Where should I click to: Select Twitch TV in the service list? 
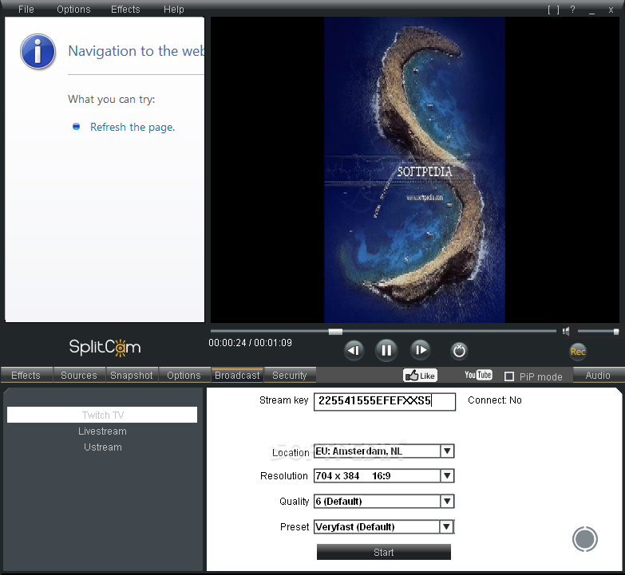[x=102, y=415]
